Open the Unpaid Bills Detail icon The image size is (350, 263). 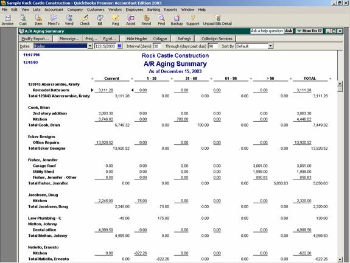coord(217,20)
